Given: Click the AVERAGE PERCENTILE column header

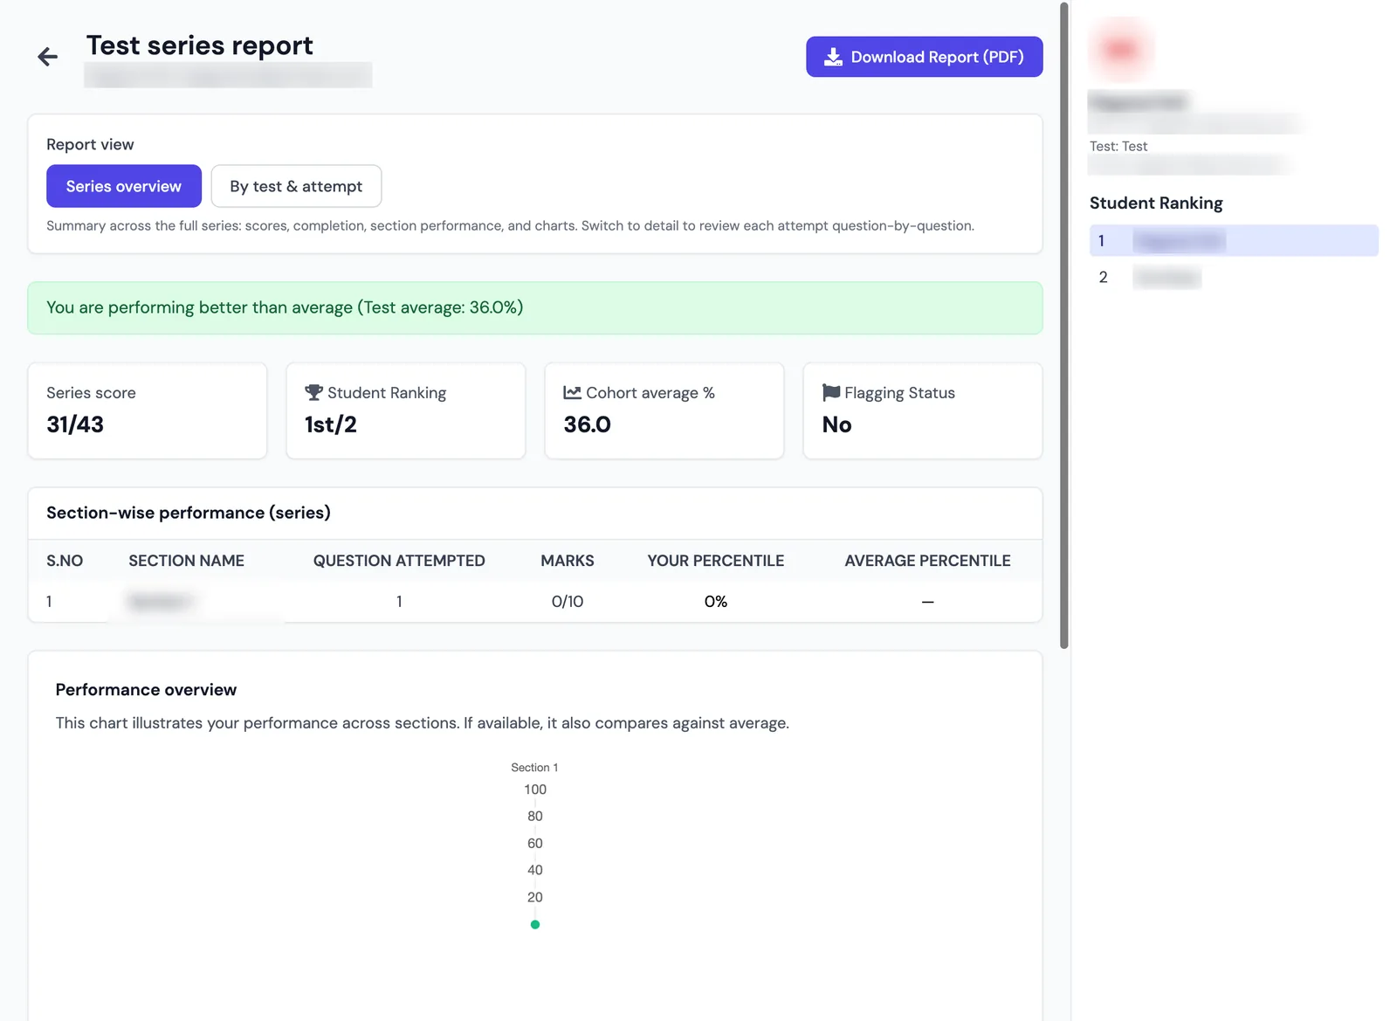Looking at the screenshot, I should [x=927, y=561].
